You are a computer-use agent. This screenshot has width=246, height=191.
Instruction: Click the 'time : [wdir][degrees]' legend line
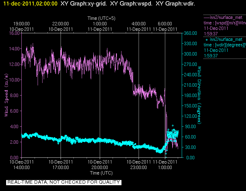[x=225, y=45]
